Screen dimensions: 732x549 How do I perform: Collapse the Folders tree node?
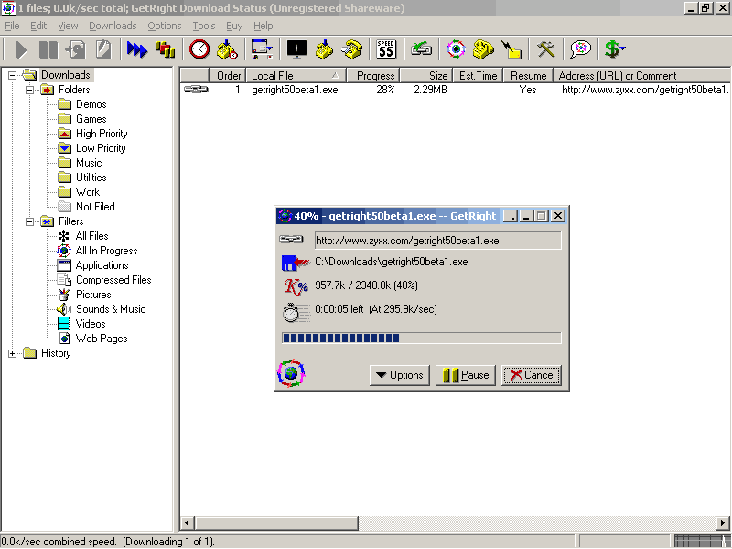[29, 90]
